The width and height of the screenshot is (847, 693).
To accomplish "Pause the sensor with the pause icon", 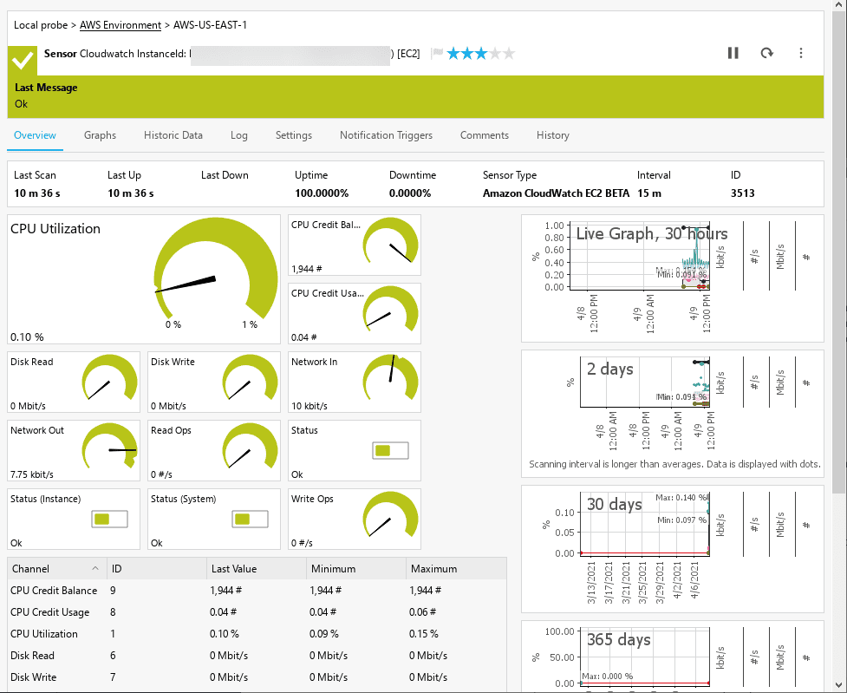I will click(x=733, y=53).
